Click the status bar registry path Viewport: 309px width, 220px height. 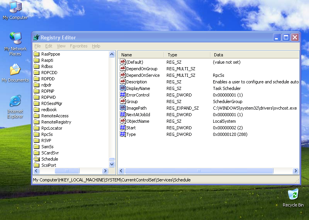coord(112,180)
